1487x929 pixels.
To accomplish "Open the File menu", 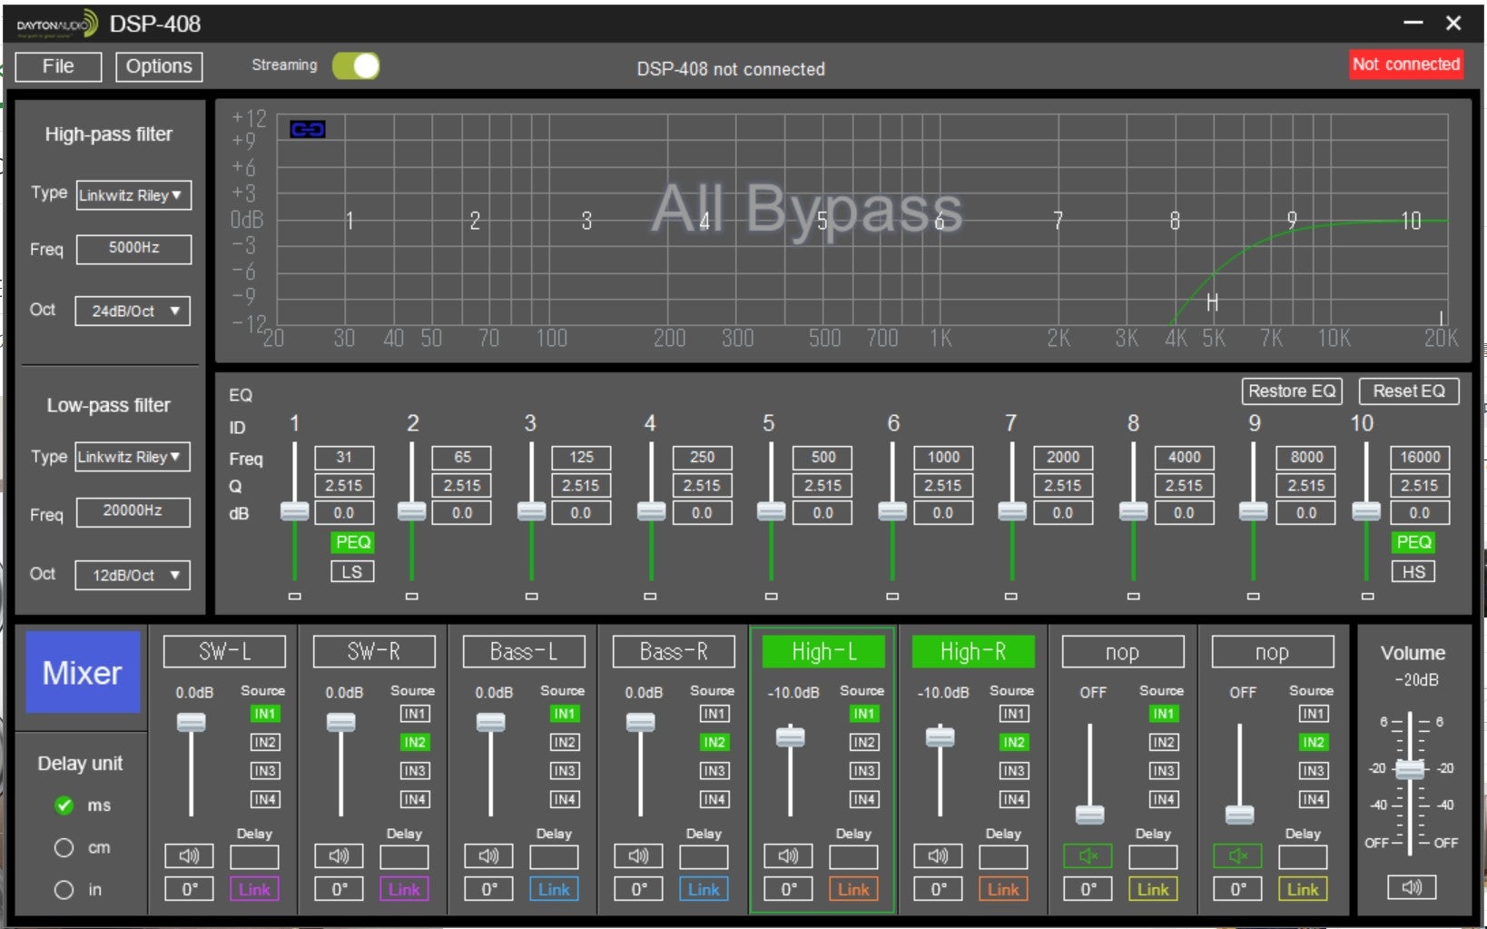I will pyautogui.click(x=58, y=66).
